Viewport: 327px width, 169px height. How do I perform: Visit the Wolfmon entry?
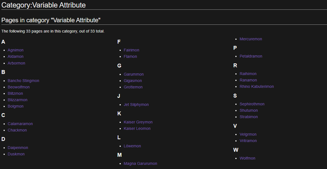click(x=247, y=158)
